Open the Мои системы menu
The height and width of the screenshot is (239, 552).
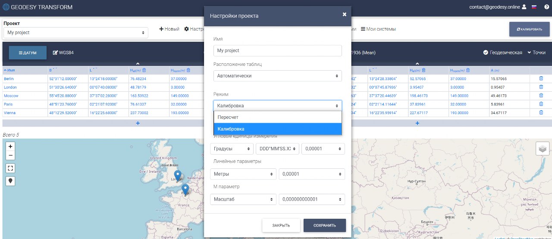coord(378,29)
